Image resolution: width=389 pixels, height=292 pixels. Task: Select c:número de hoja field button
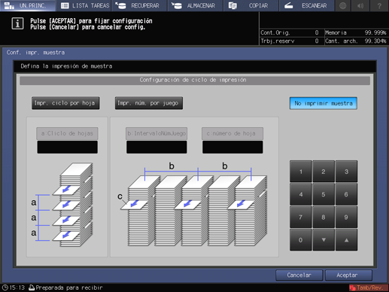pos(232,133)
